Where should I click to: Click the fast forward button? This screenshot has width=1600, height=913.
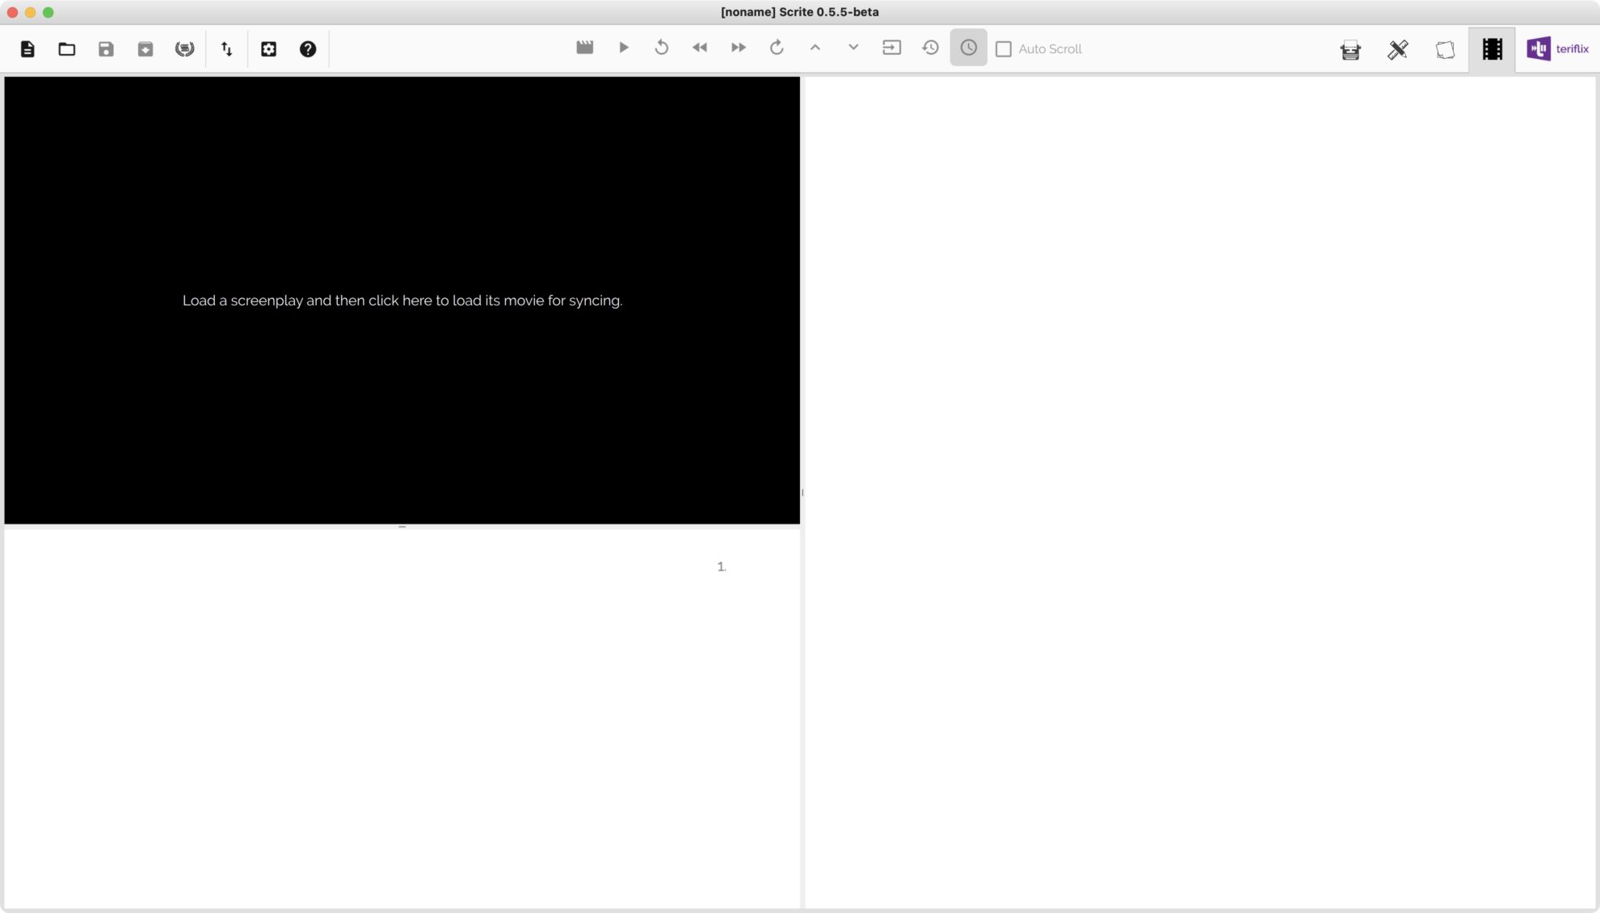[x=738, y=48]
